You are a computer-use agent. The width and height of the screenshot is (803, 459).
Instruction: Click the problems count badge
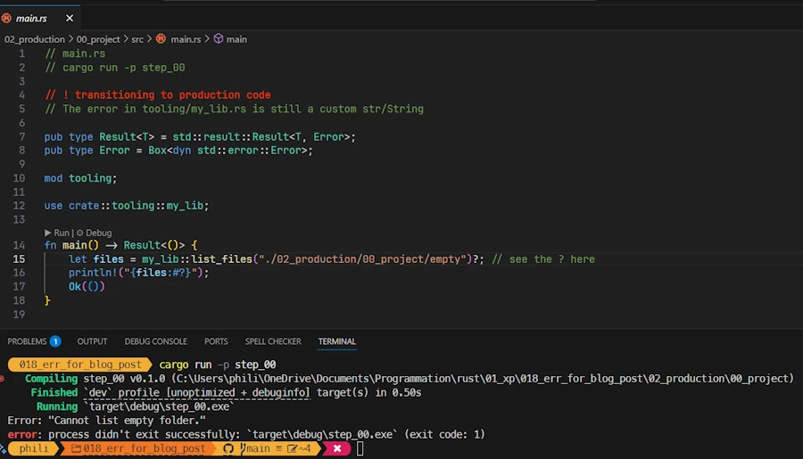pyautogui.click(x=55, y=341)
